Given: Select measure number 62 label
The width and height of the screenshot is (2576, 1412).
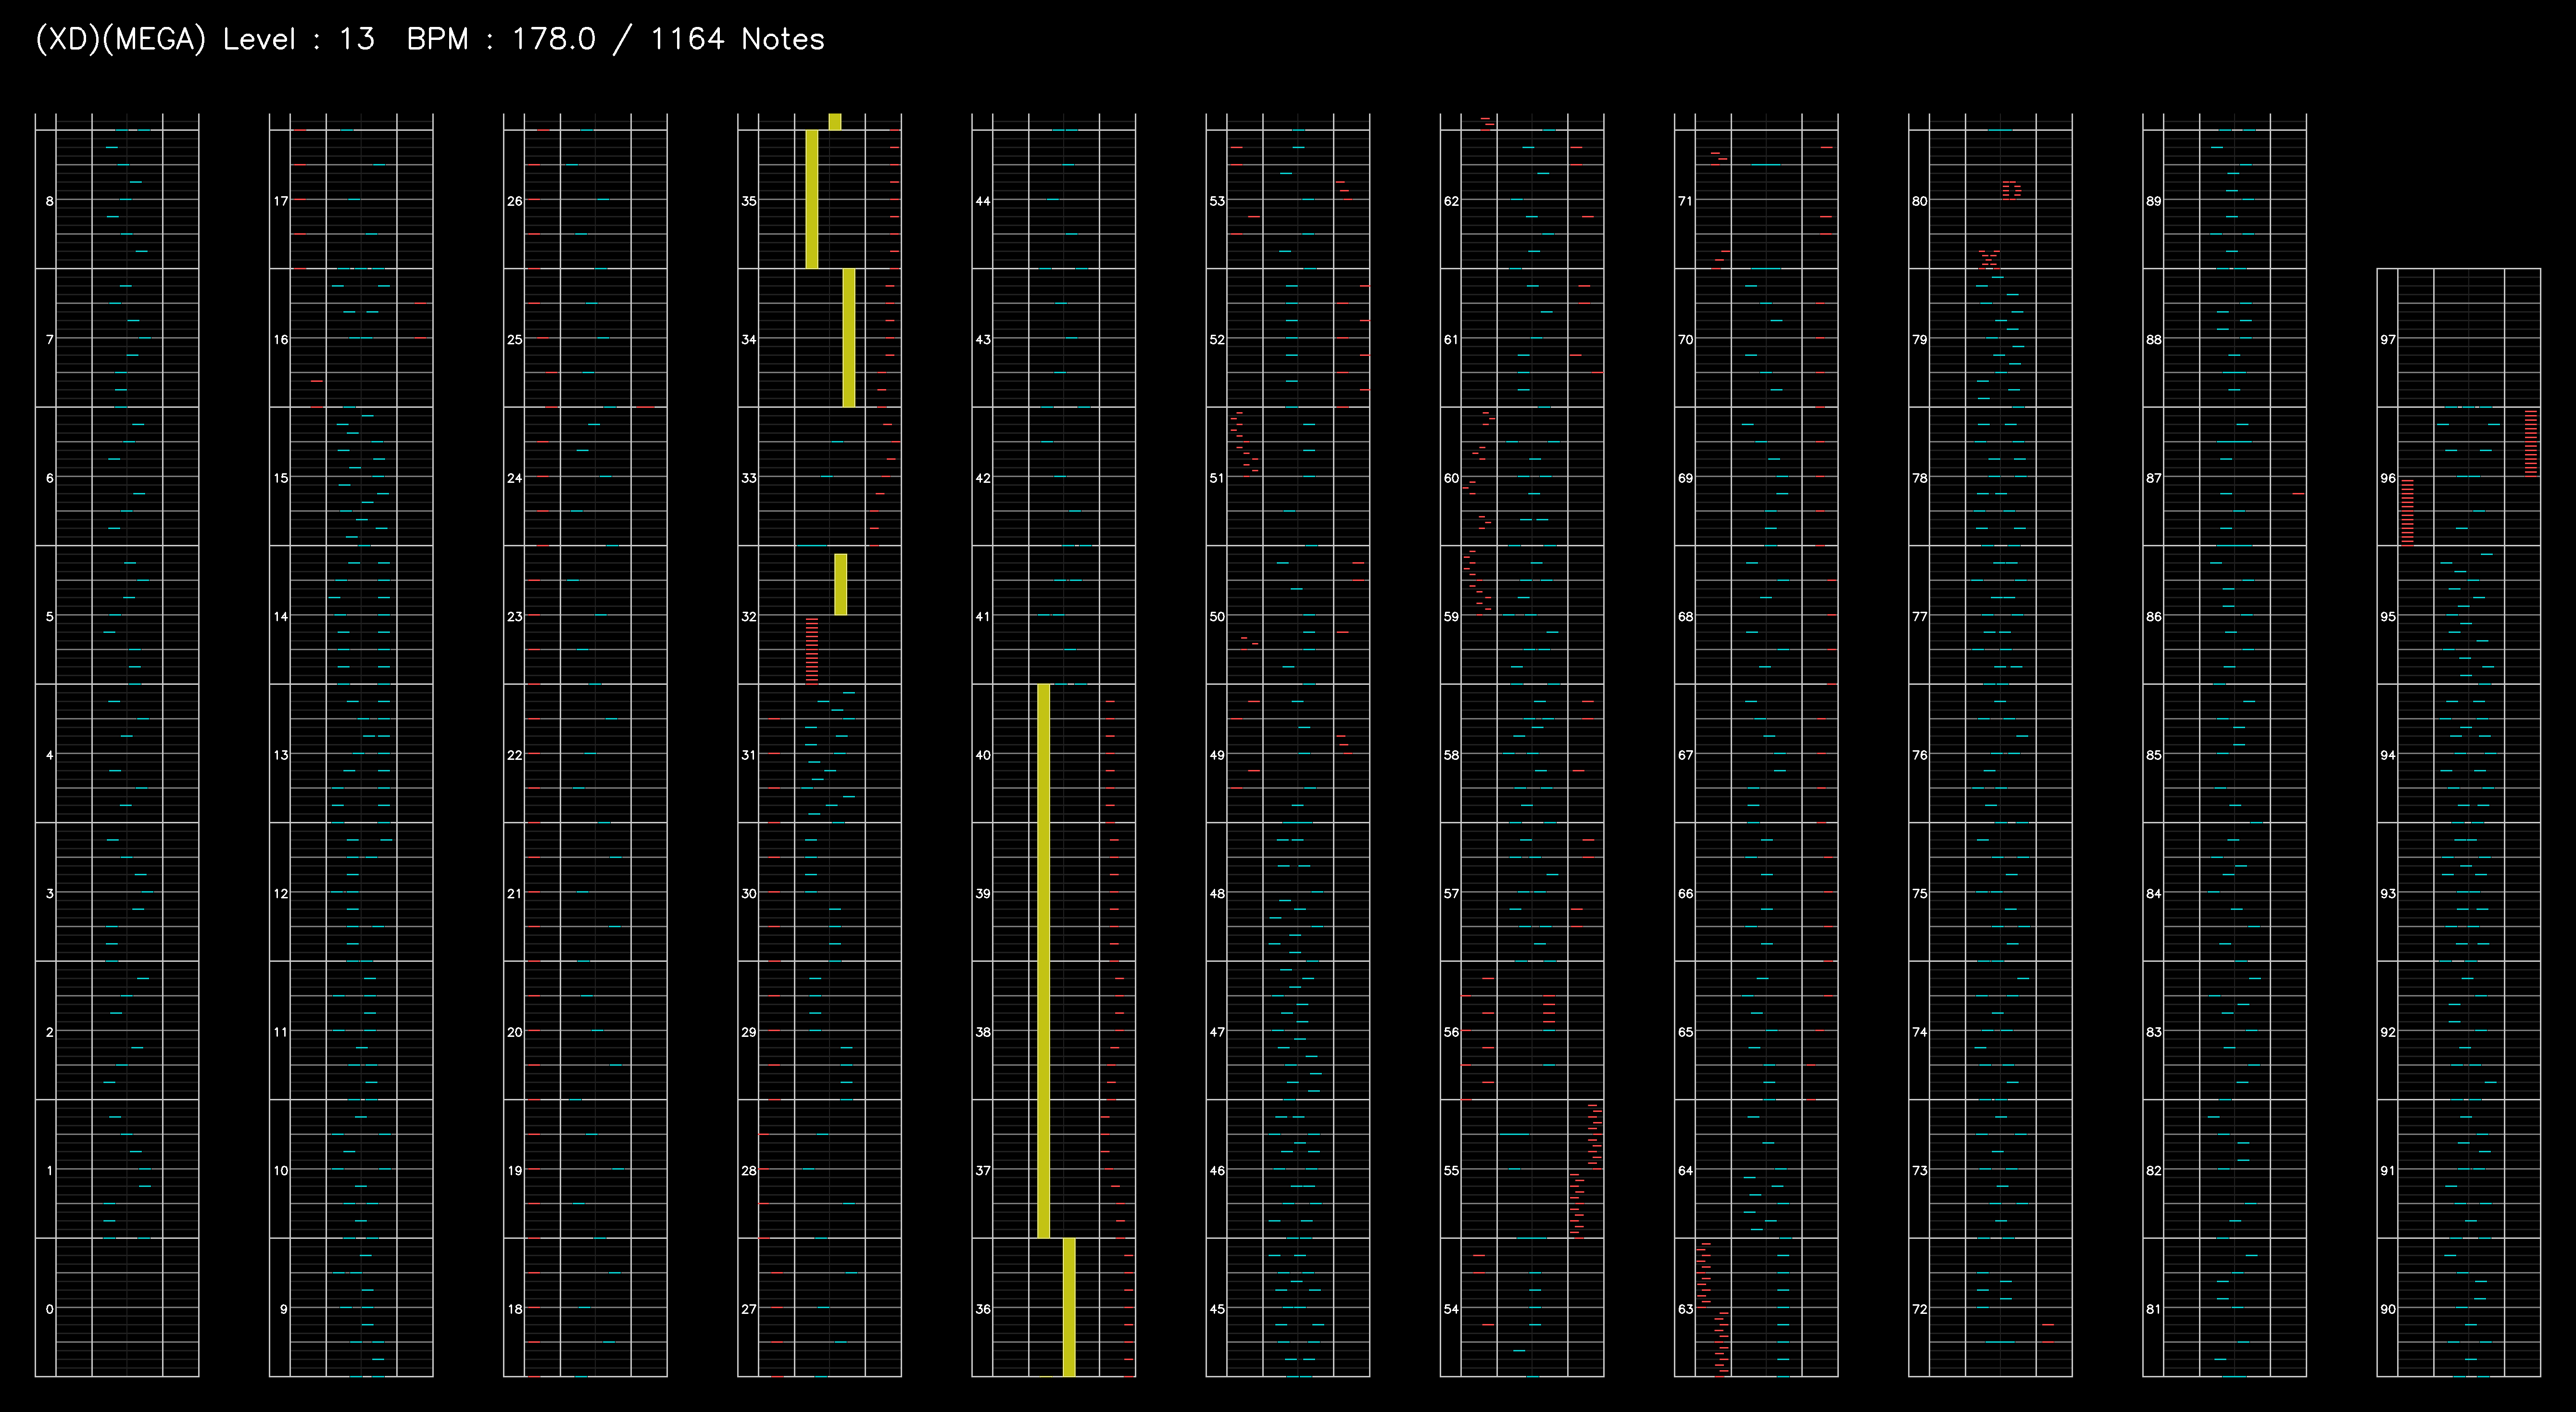Looking at the screenshot, I should [x=1451, y=201].
